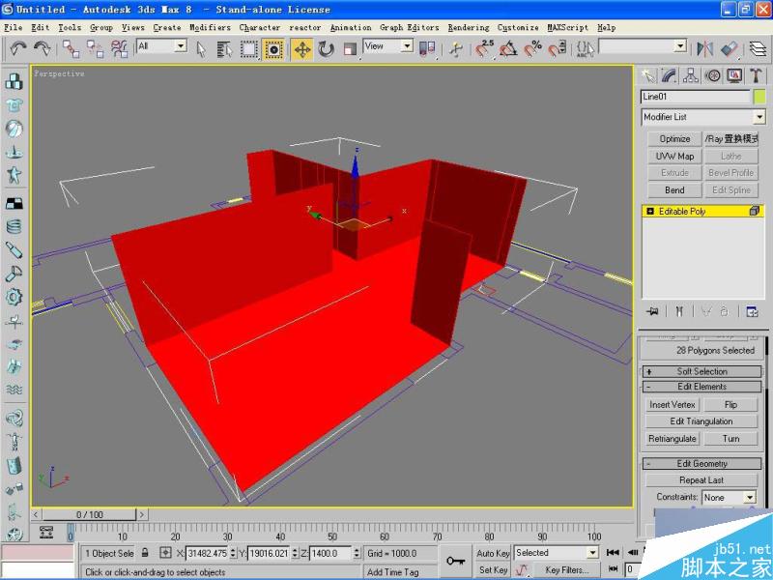Screen dimensions: 773x580
Task: Click the Remove Modifier trash icon
Action: coord(723,311)
